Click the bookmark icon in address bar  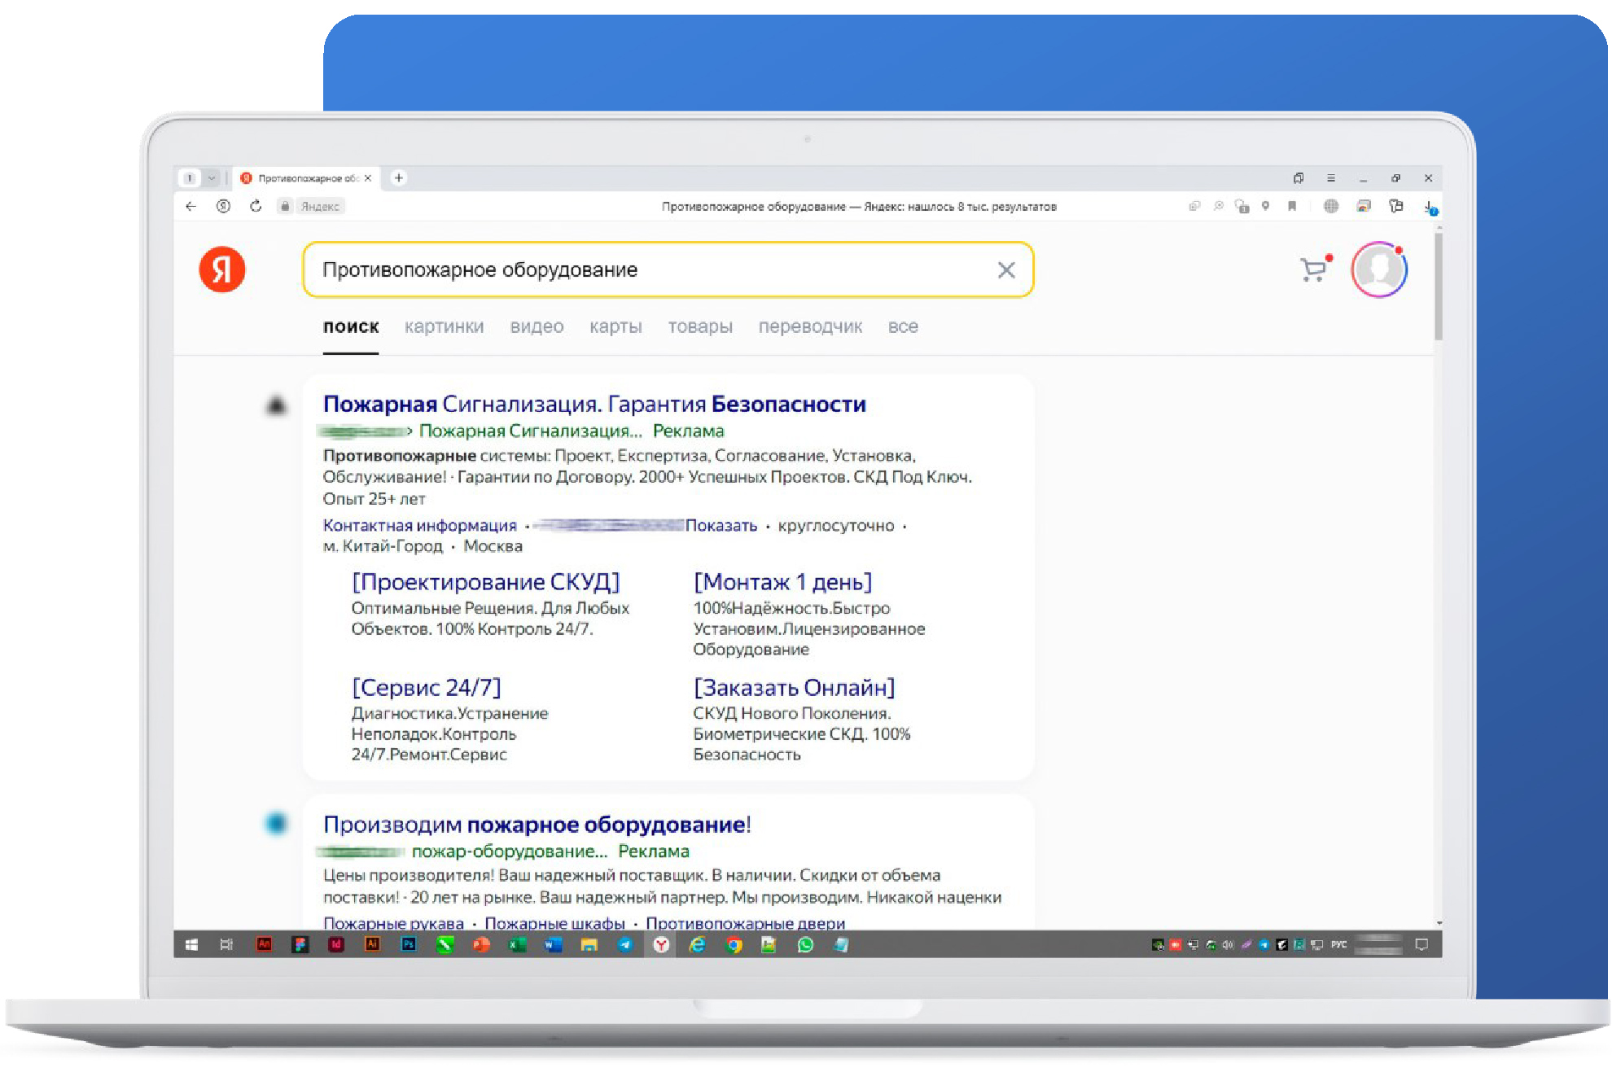pos(1291,206)
